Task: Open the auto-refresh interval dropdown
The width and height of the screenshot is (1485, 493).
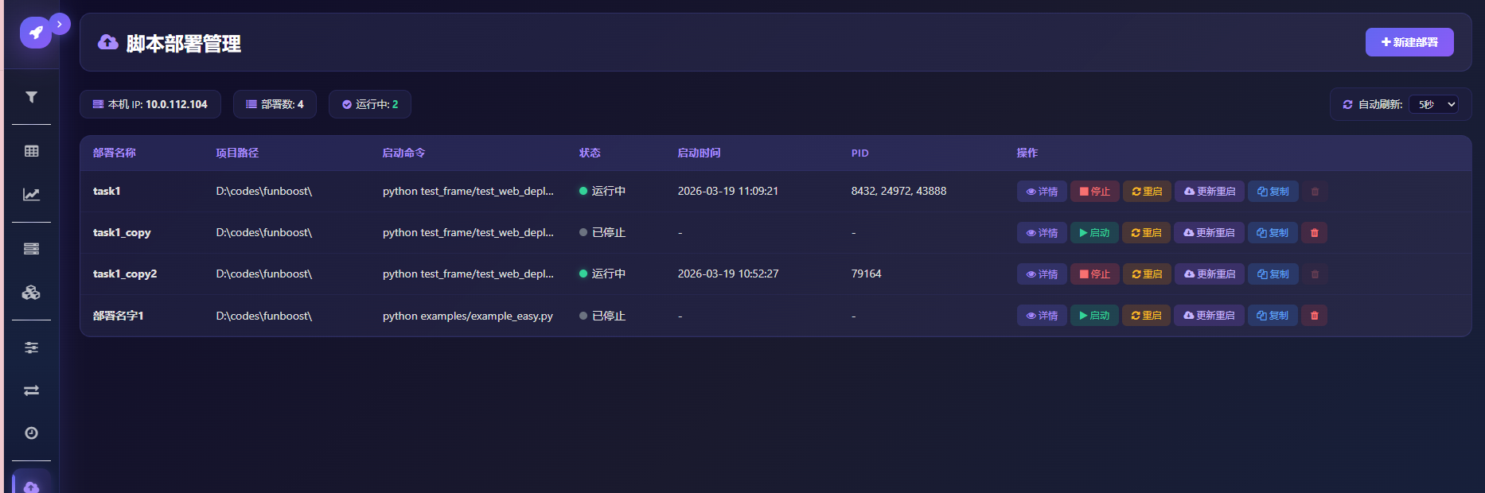Action: pyautogui.click(x=1433, y=104)
